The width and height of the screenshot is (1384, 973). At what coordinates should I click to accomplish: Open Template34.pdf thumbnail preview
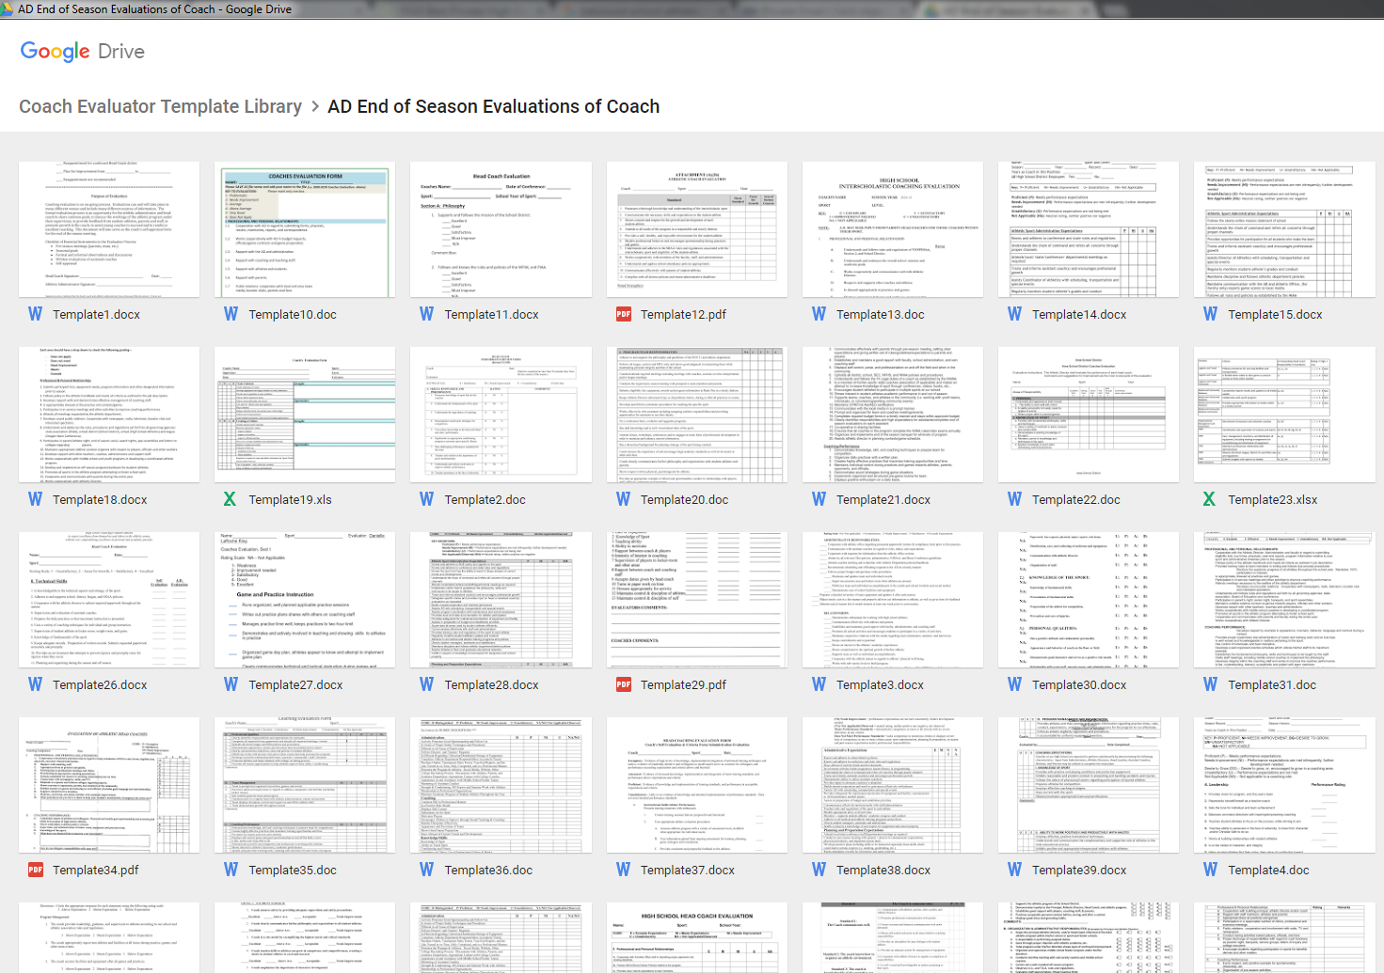pos(109,785)
